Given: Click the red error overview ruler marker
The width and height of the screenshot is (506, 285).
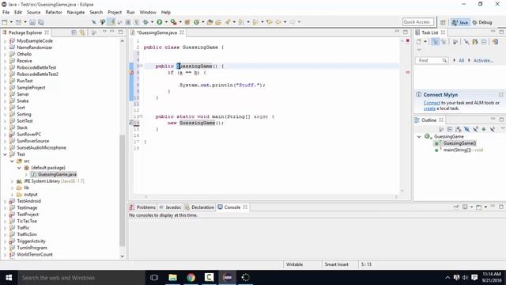Looking at the screenshot, I should pos(408,72).
